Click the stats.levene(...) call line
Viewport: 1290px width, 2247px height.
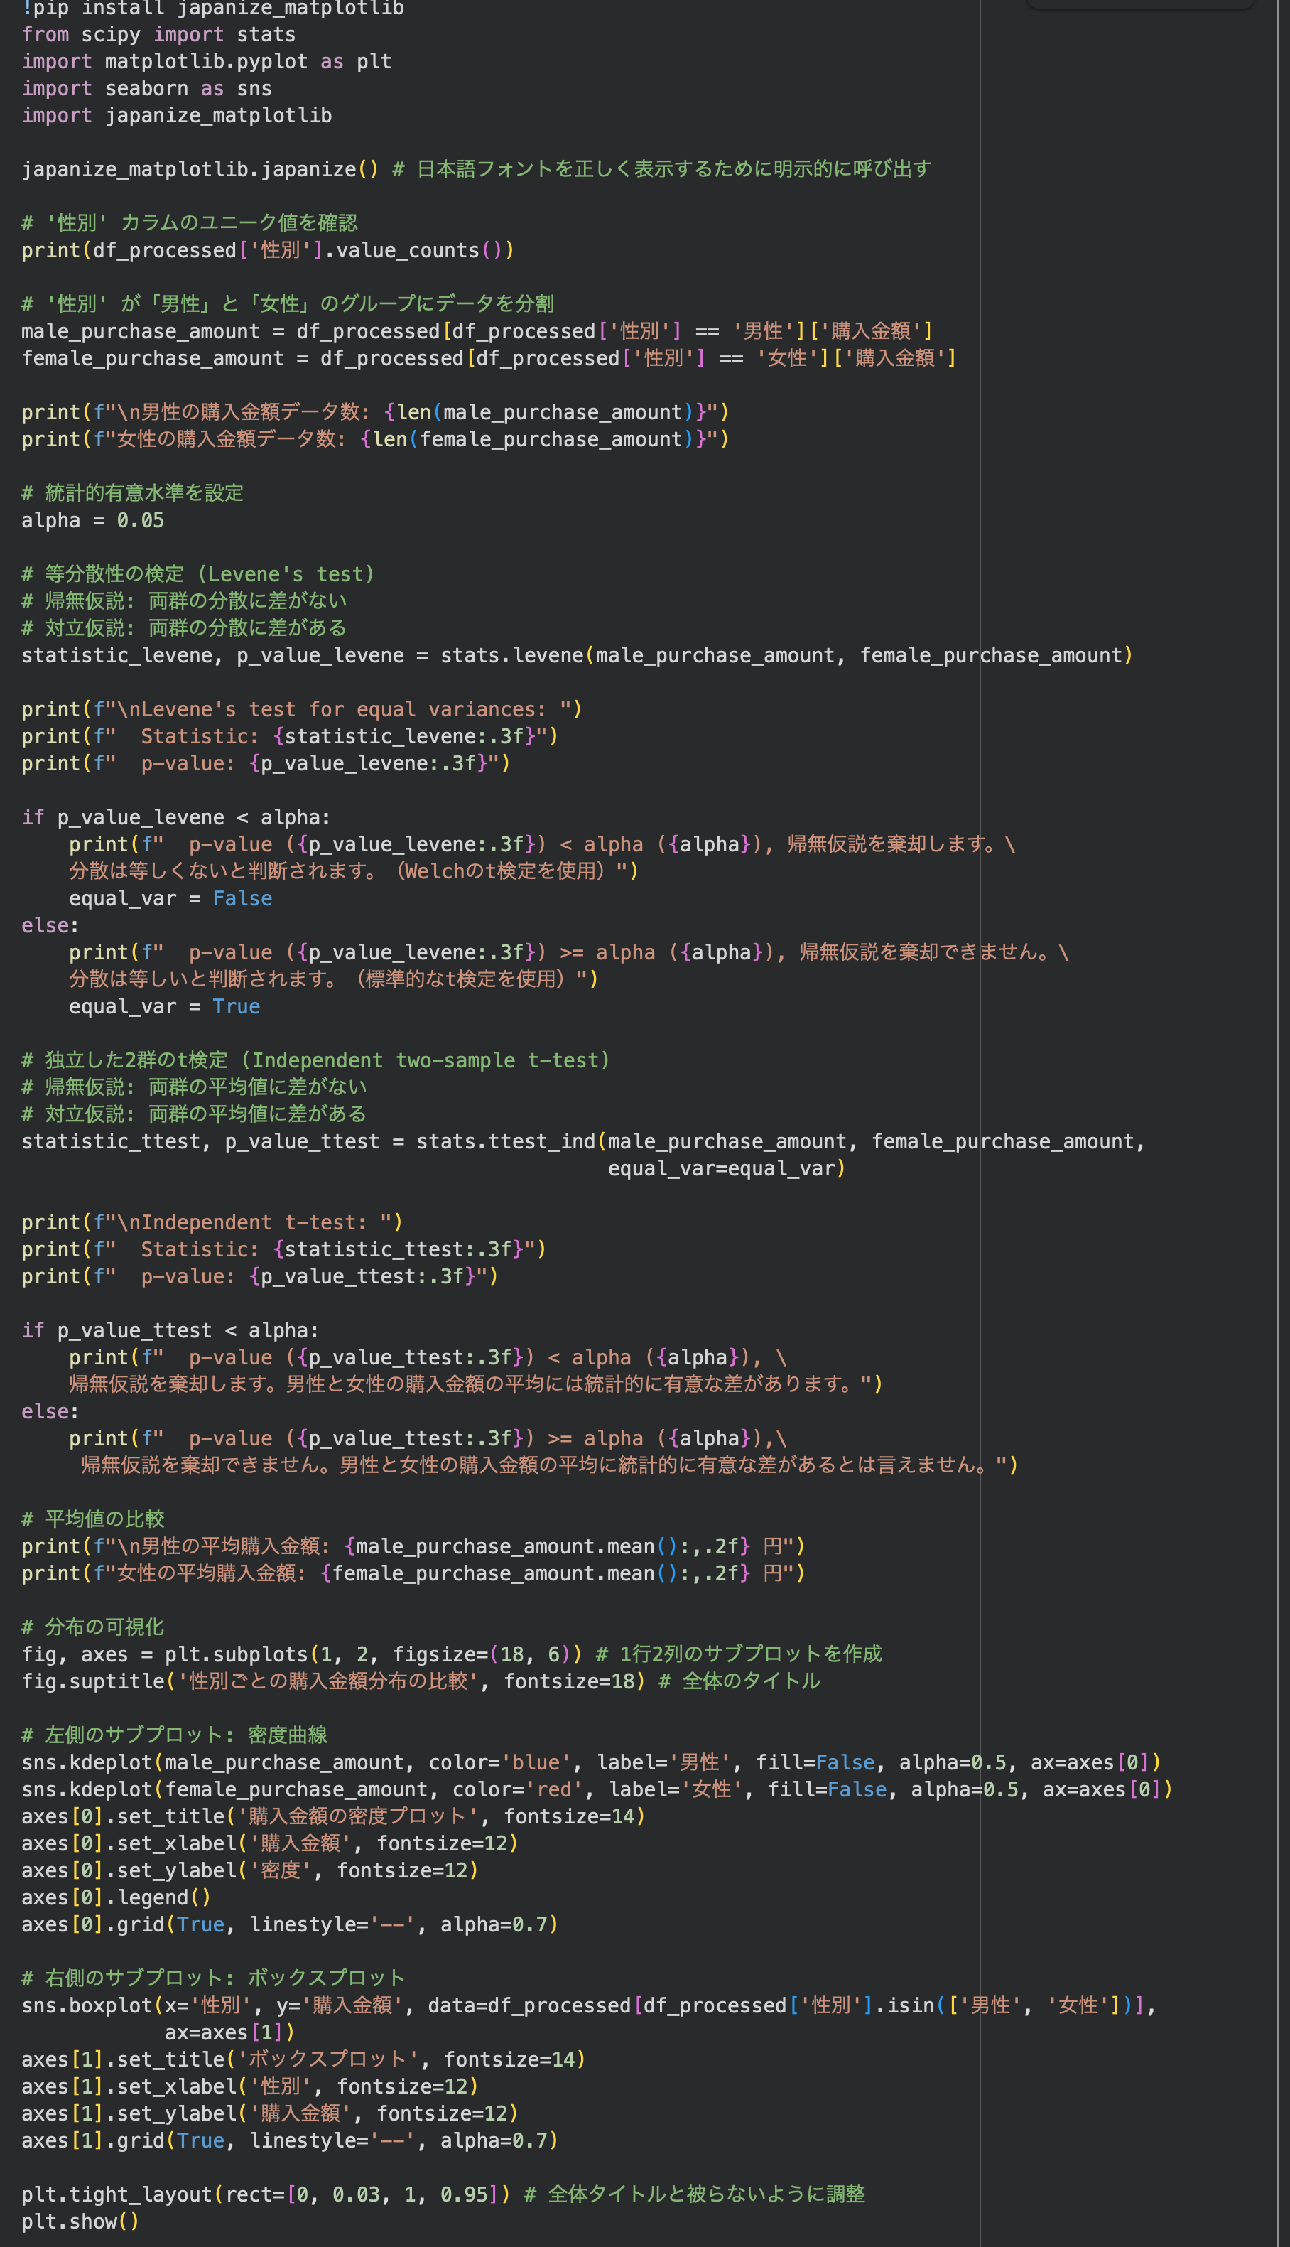click(577, 656)
